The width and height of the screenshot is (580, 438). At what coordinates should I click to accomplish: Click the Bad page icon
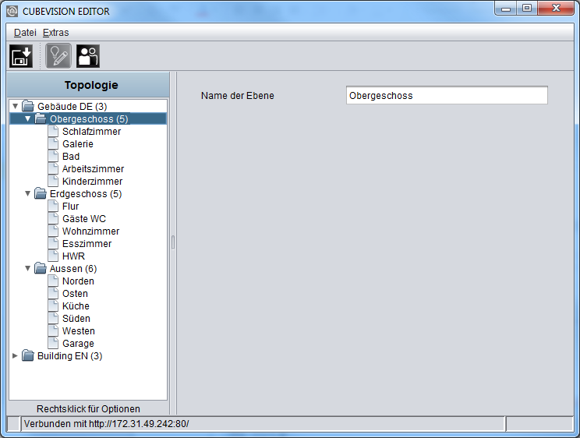(53, 156)
